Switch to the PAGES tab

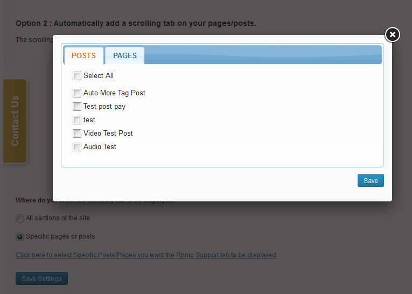click(x=125, y=55)
